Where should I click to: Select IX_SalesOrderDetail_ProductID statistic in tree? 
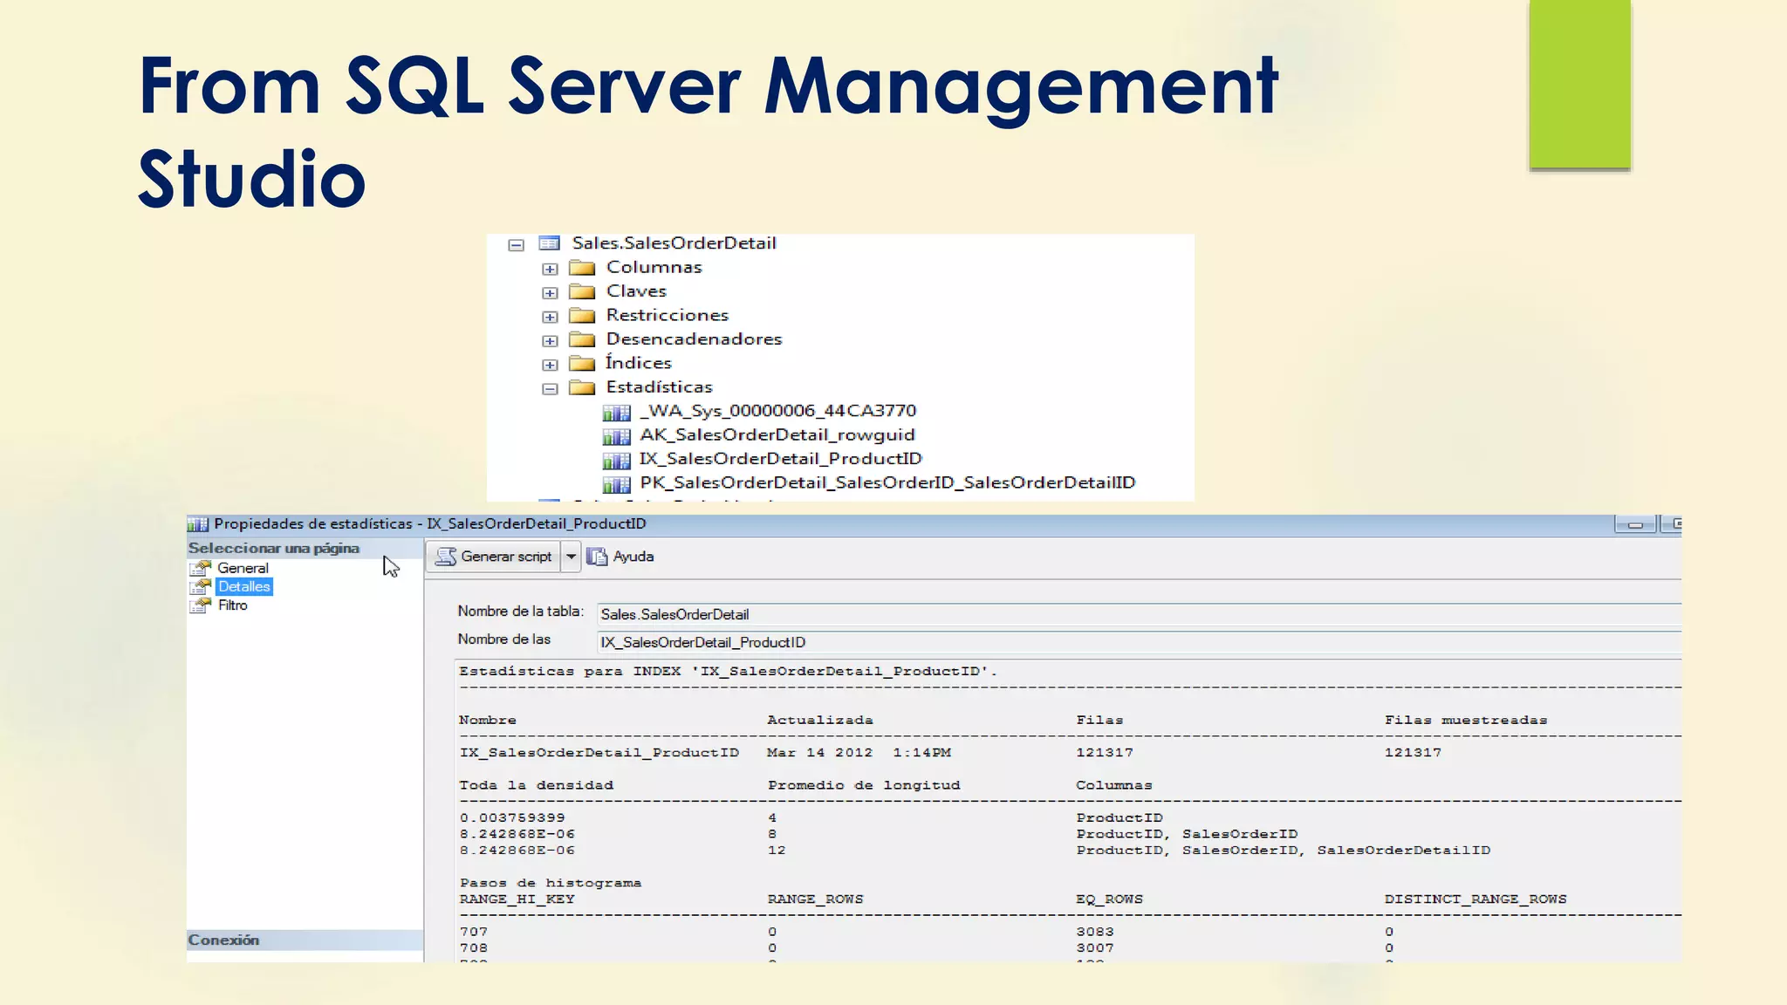pos(780,459)
